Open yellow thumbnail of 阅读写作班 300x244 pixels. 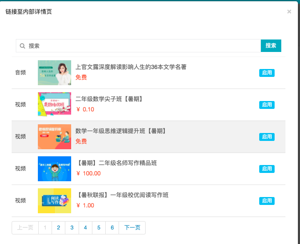coord(55,201)
